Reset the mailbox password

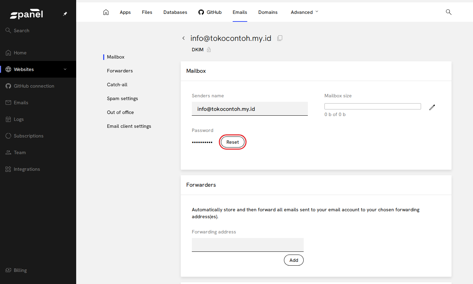[233, 142]
